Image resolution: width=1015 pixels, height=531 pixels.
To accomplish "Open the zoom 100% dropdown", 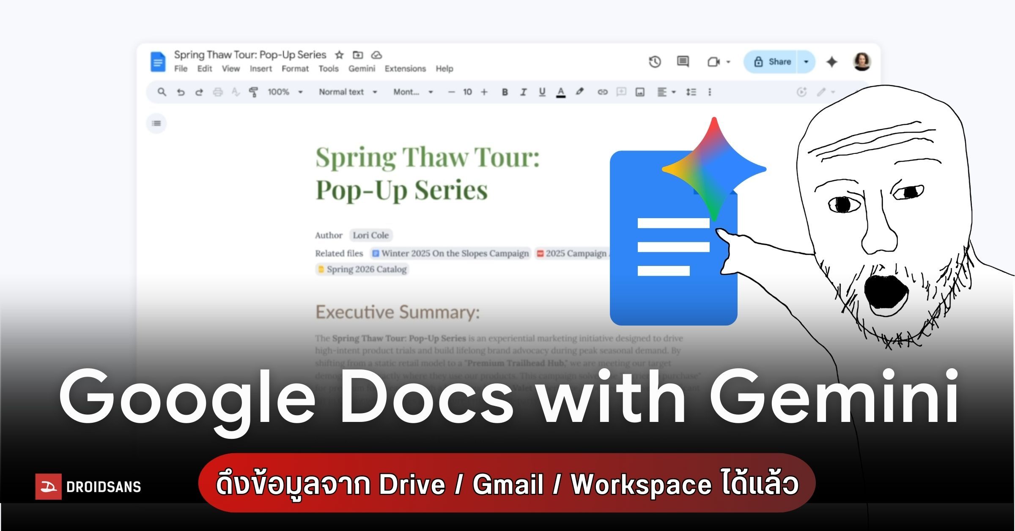I will click(285, 92).
